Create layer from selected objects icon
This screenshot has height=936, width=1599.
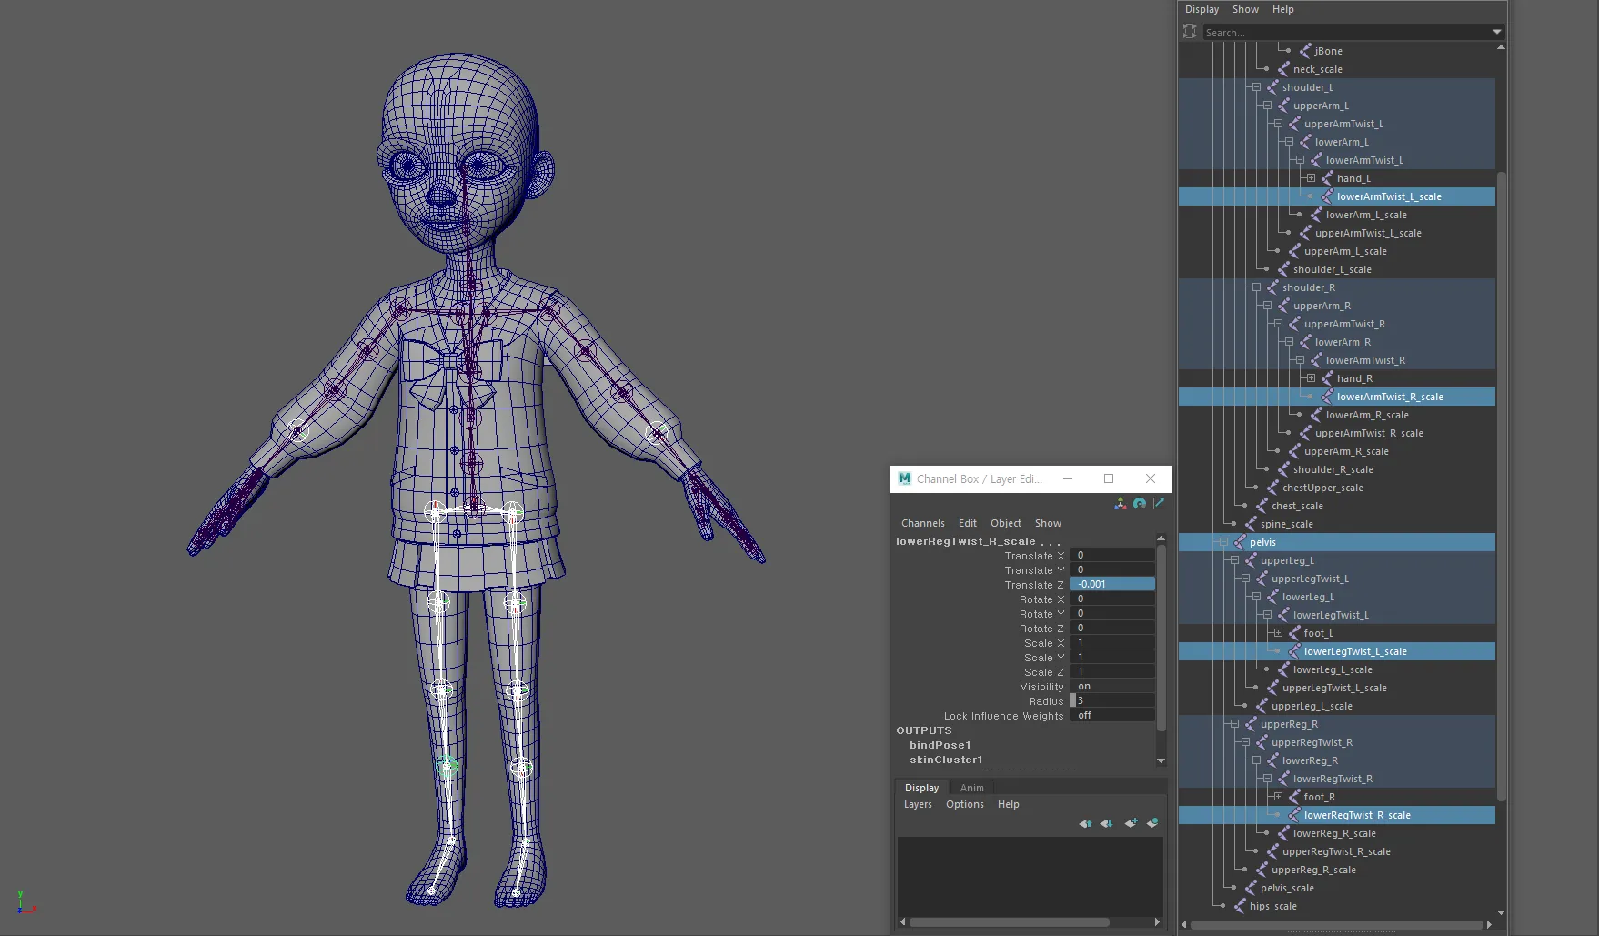pos(1152,823)
